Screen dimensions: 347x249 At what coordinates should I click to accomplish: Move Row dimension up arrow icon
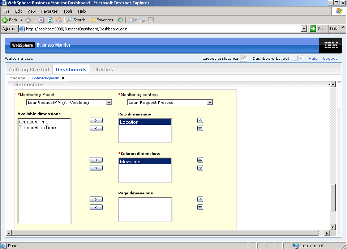coord(200,121)
